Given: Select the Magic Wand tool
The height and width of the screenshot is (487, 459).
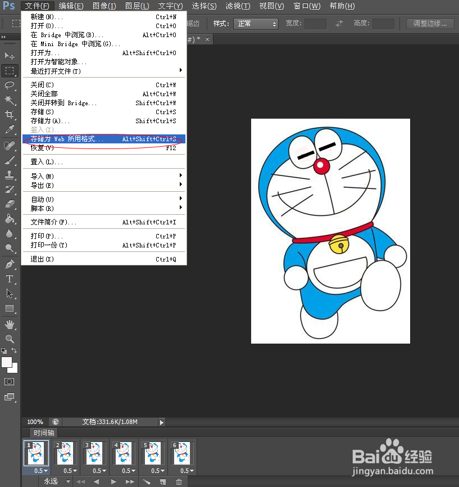Looking at the screenshot, I should click(x=10, y=100).
